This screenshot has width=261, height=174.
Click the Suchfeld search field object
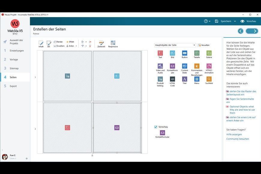point(209,79)
